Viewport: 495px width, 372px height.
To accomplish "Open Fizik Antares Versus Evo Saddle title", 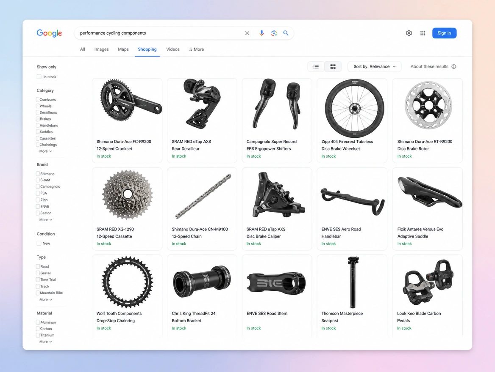I will 420,233.
